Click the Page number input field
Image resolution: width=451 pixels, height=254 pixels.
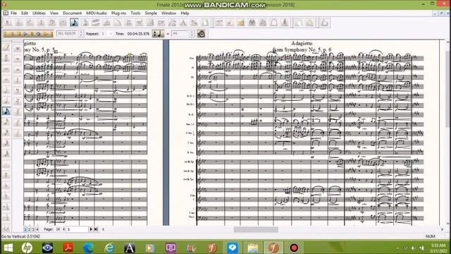click(77, 229)
